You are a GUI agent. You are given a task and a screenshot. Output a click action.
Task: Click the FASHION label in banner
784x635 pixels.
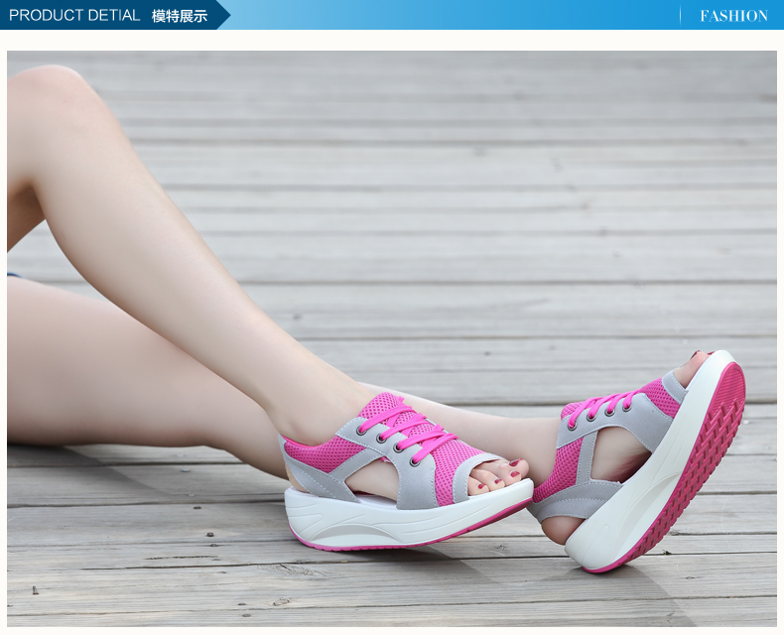click(733, 16)
